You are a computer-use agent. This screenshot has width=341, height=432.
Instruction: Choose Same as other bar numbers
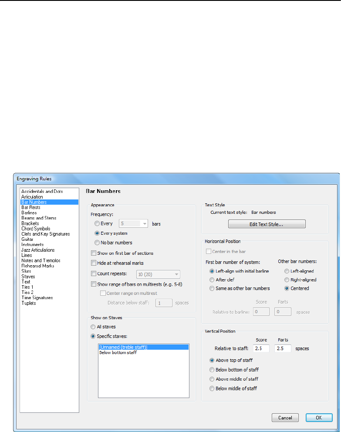pyautogui.click(x=212, y=288)
